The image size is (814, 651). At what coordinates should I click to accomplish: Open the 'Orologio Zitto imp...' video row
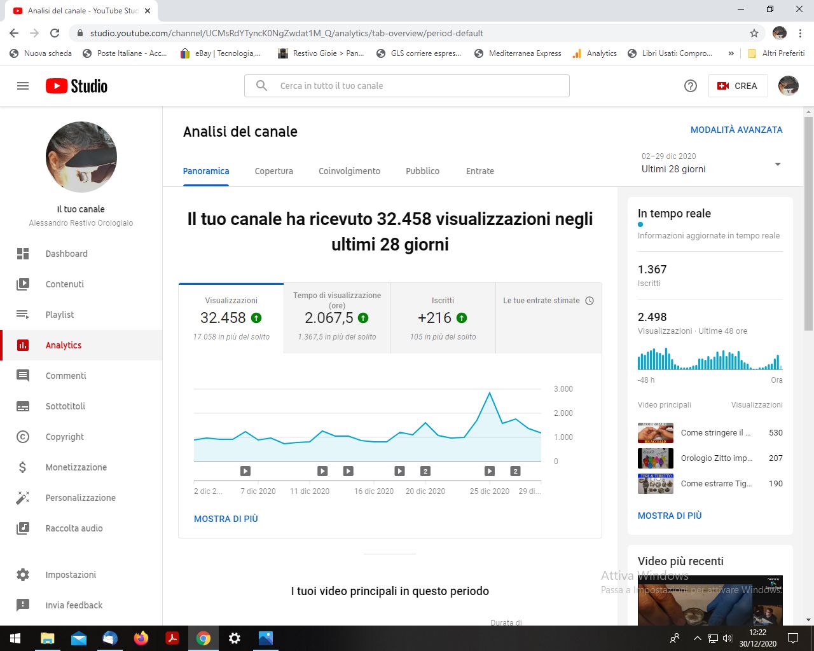710,458
